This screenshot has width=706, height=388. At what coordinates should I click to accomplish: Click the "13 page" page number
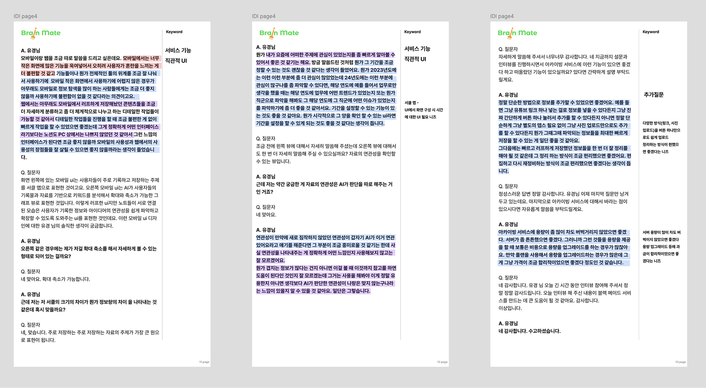point(680,362)
